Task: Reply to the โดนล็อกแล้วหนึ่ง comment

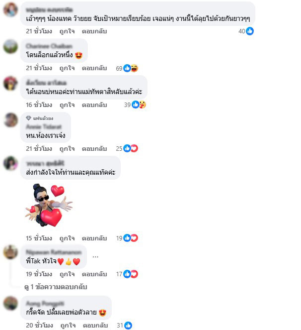Action: pyautogui.click(x=94, y=68)
